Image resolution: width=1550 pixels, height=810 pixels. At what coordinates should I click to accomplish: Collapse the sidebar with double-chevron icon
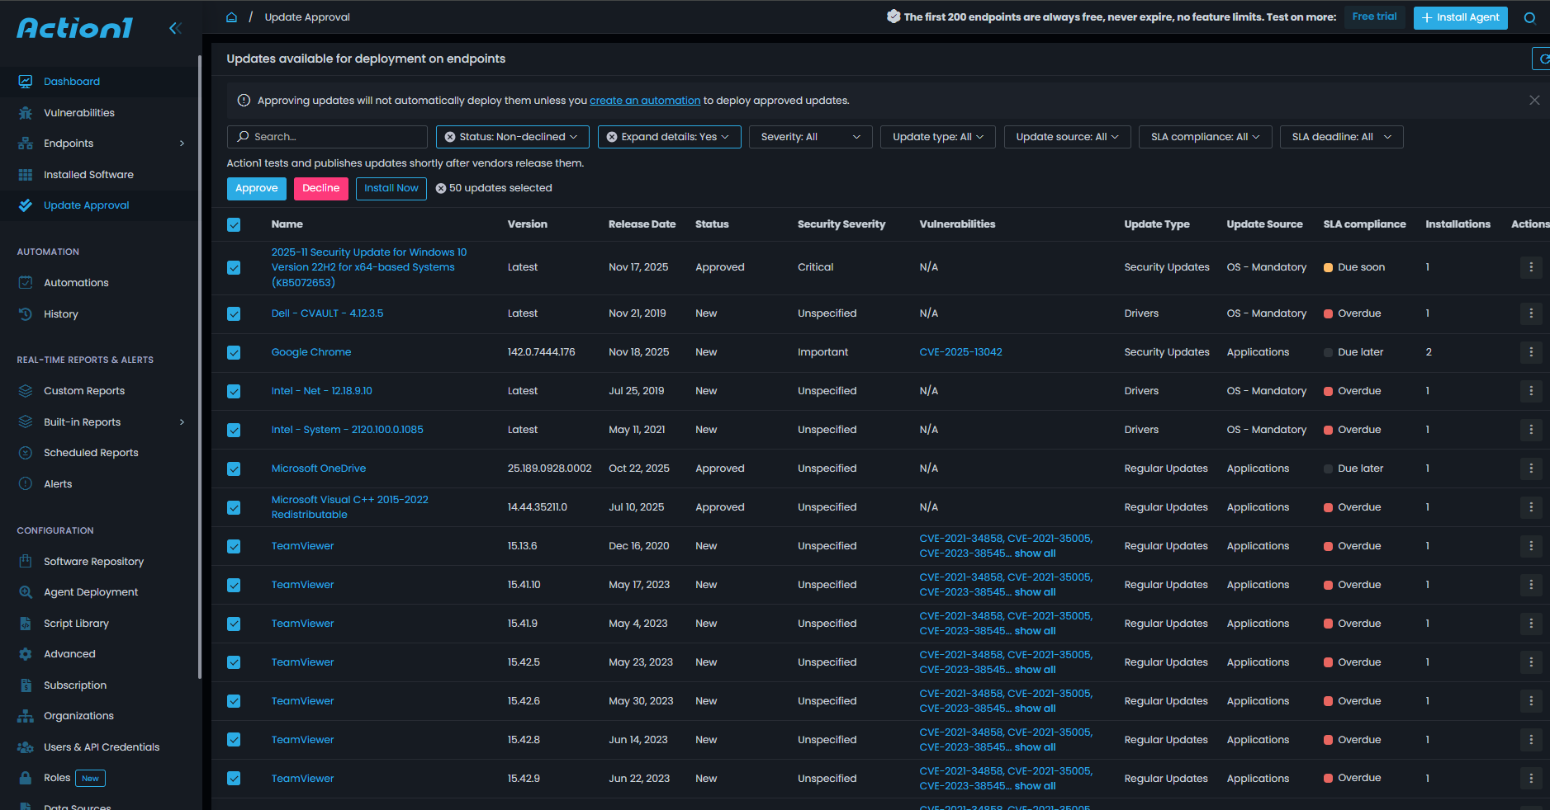pos(175,28)
